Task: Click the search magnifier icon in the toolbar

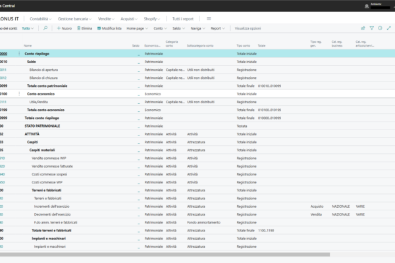Action: point(45,28)
